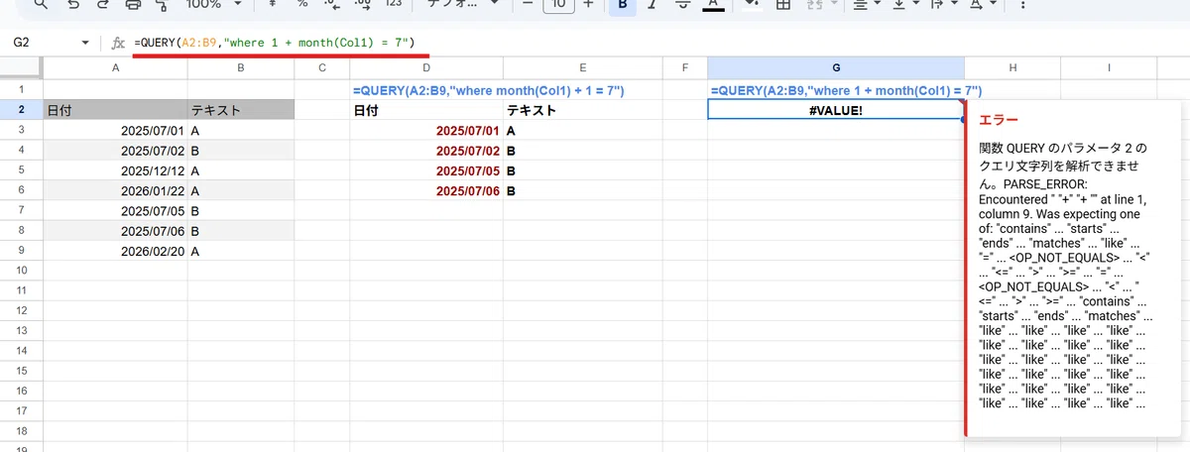Select cell A6 with 2026/01/22
Image resolution: width=1190 pixels, height=452 pixels.
pyautogui.click(x=116, y=191)
